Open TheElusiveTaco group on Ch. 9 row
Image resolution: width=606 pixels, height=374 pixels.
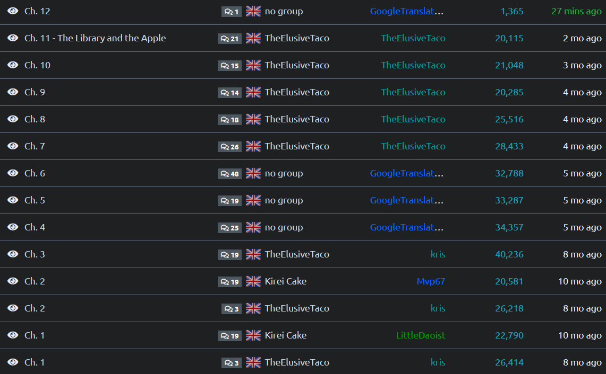coord(297,92)
